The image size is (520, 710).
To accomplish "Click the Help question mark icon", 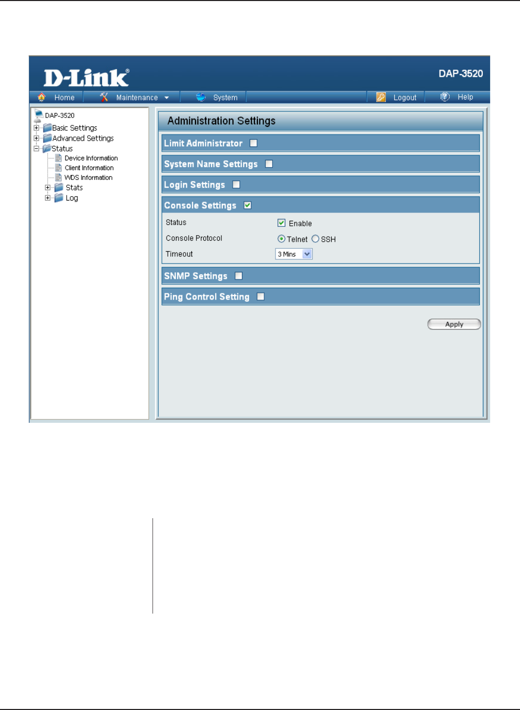I will [x=445, y=96].
